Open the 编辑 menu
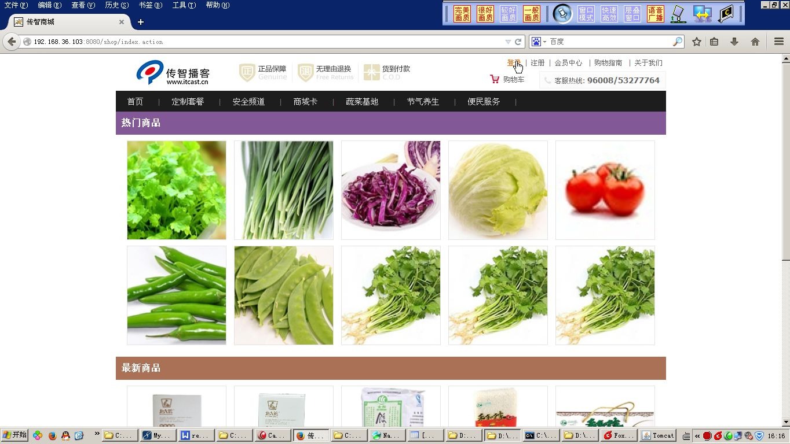The width and height of the screenshot is (790, 444). pos(49,5)
